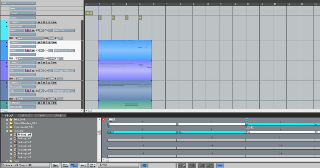Select Folksng3.ar5 in the file tree

click(24, 142)
